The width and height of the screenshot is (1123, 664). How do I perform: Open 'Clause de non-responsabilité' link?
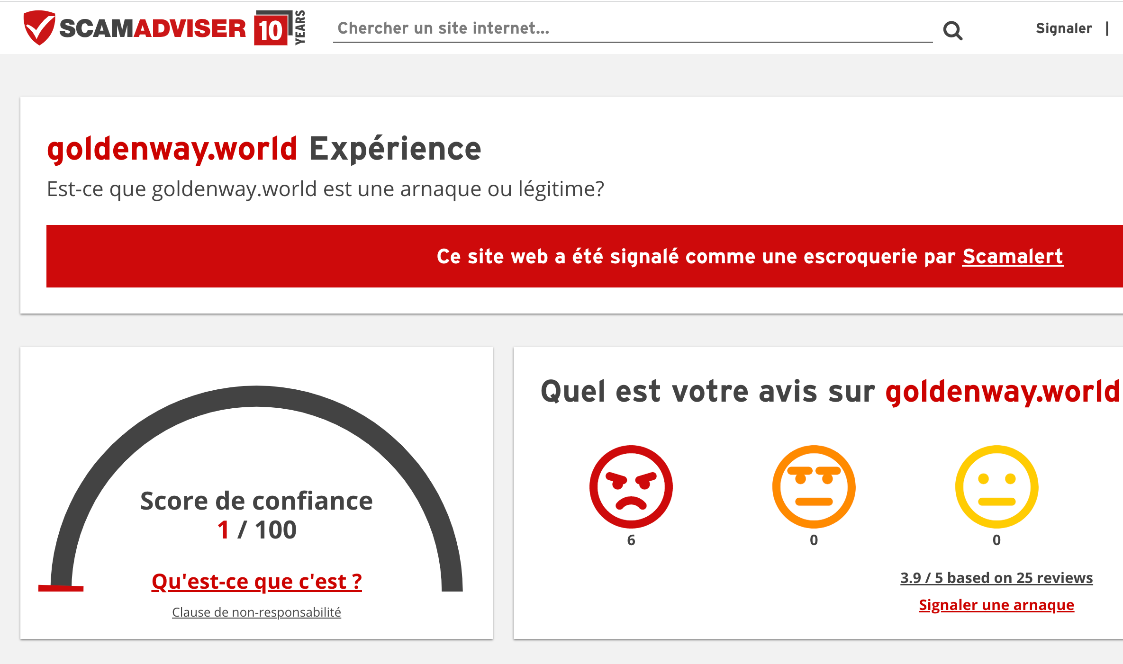[x=256, y=612]
